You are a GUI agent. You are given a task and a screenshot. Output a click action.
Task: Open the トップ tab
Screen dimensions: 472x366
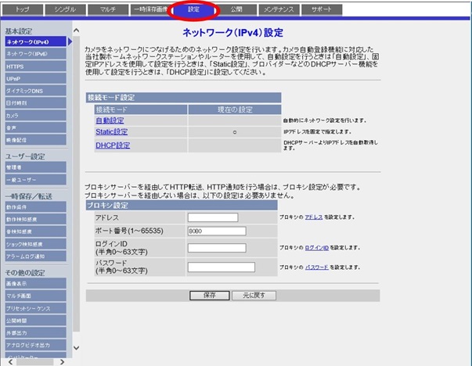tap(23, 9)
